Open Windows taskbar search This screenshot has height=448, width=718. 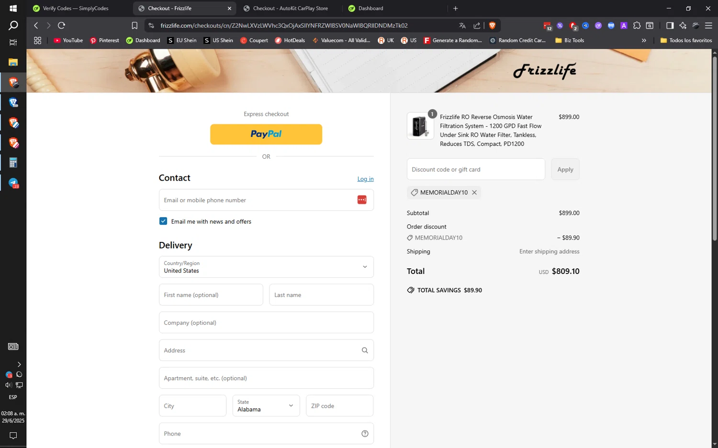[13, 25]
